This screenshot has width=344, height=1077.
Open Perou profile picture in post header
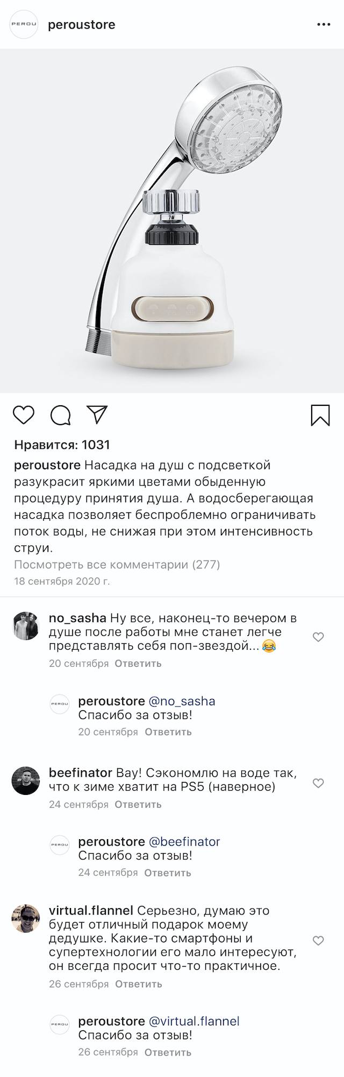coord(24,25)
